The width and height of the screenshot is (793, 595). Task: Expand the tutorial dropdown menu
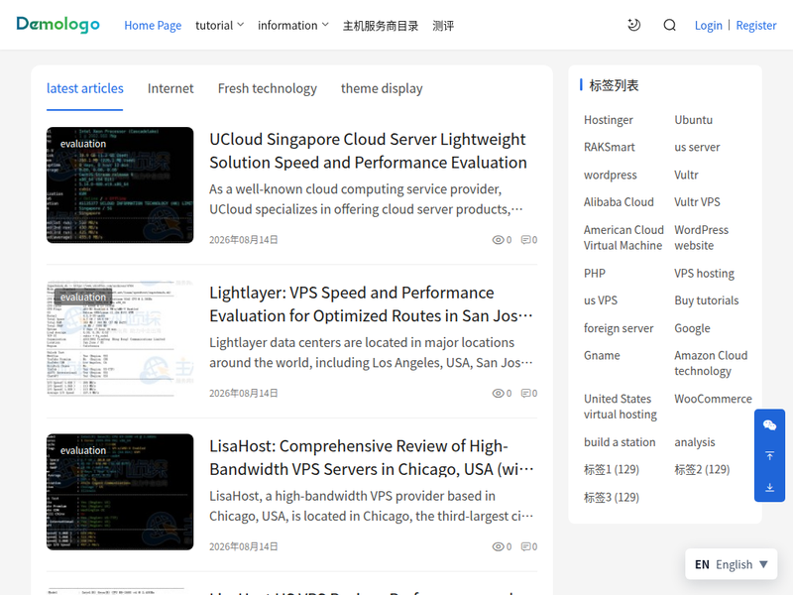[x=219, y=26]
